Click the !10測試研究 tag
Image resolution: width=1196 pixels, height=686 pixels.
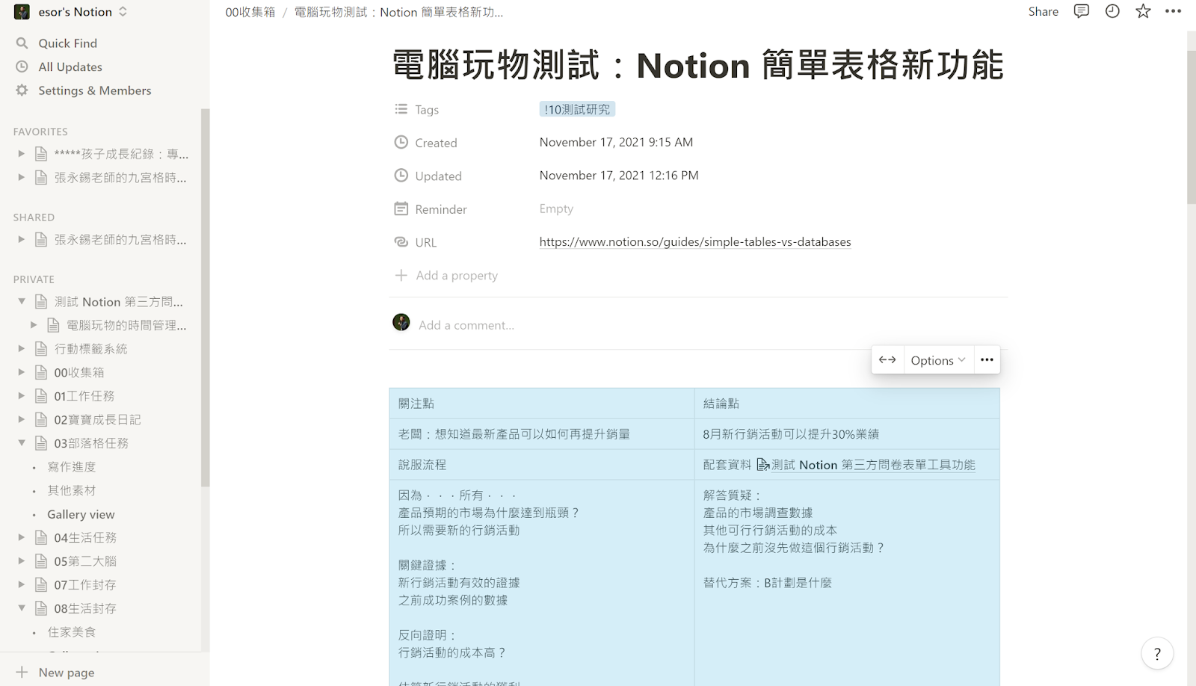pos(577,109)
